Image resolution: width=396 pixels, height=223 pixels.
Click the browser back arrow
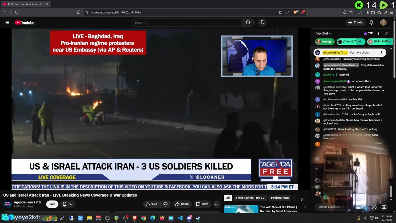(x=4, y=12)
